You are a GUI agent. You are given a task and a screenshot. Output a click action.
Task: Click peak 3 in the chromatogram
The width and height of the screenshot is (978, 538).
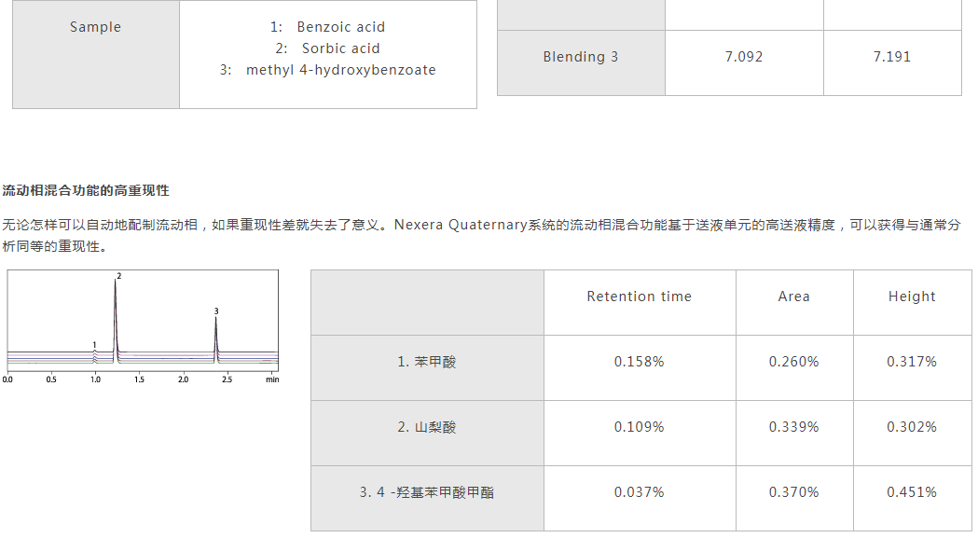(x=215, y=337)
